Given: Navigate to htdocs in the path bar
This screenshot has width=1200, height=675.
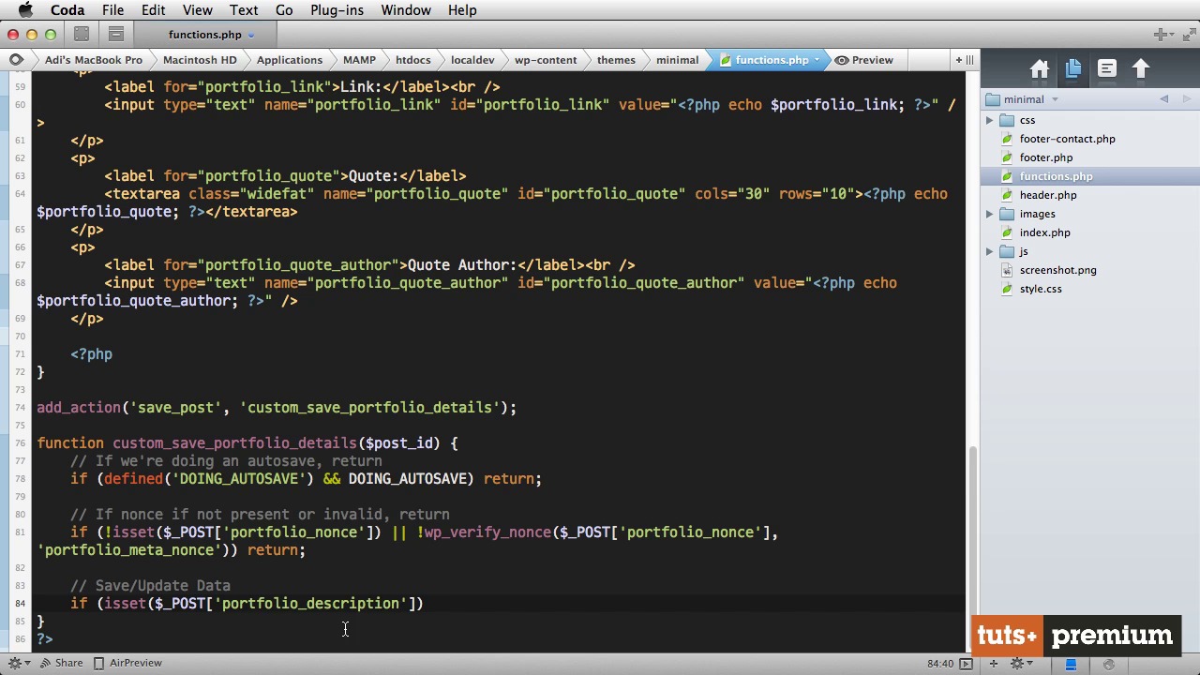Looking at the screenshot, I should [412, 60].
